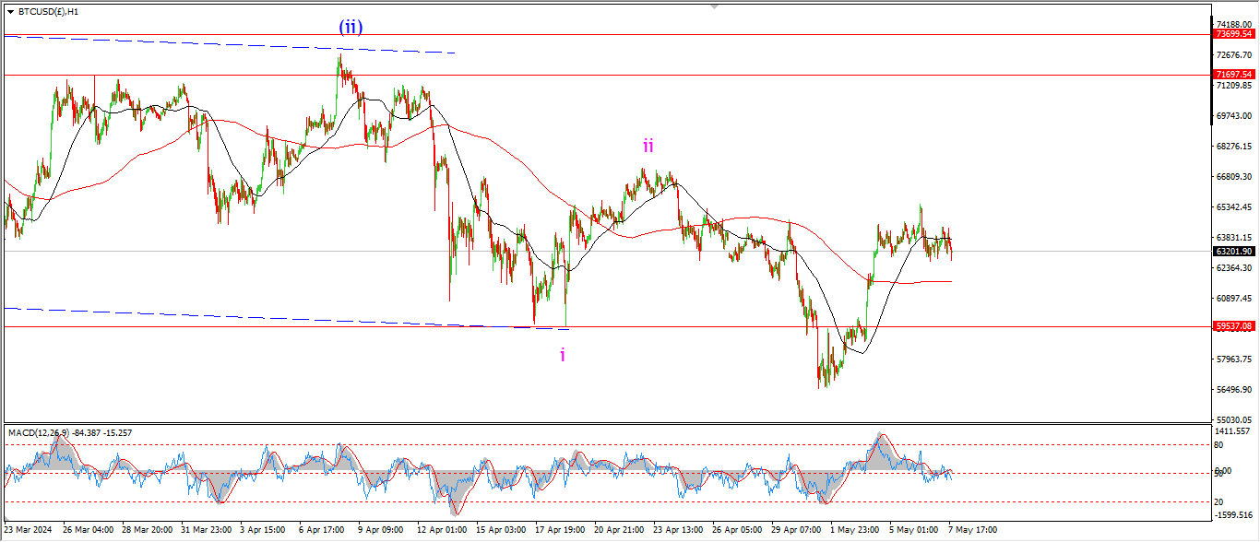Click the 15 Apr 03:00 time label

pyautogui.click(x=500, y=530)
